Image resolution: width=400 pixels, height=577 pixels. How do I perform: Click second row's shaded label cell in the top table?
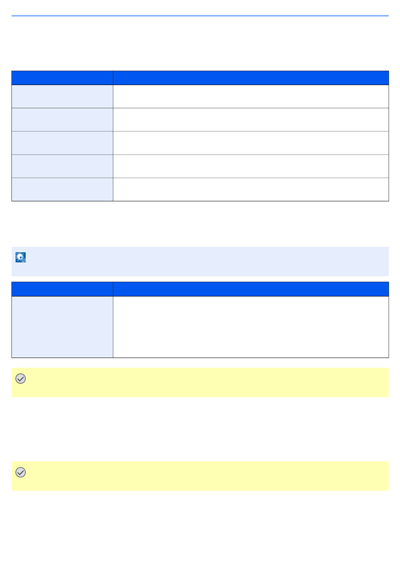(x=62, y=120)
